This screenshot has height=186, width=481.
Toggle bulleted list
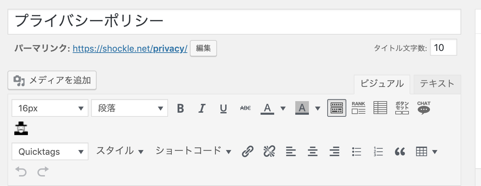[356, 151]
